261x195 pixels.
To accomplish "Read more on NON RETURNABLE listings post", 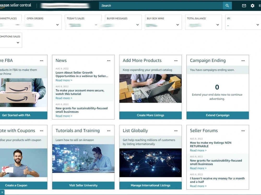I will [198, 150].
